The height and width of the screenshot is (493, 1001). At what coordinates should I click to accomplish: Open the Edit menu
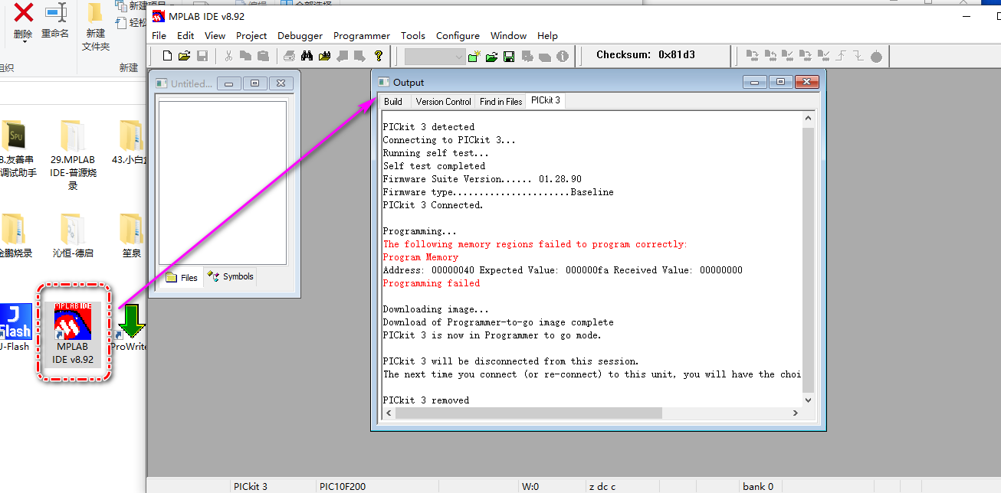(x=185, y=35)
